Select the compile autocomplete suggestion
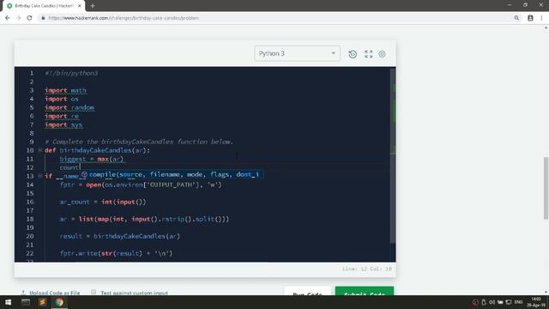549x309 pixels. click(172, 174)
